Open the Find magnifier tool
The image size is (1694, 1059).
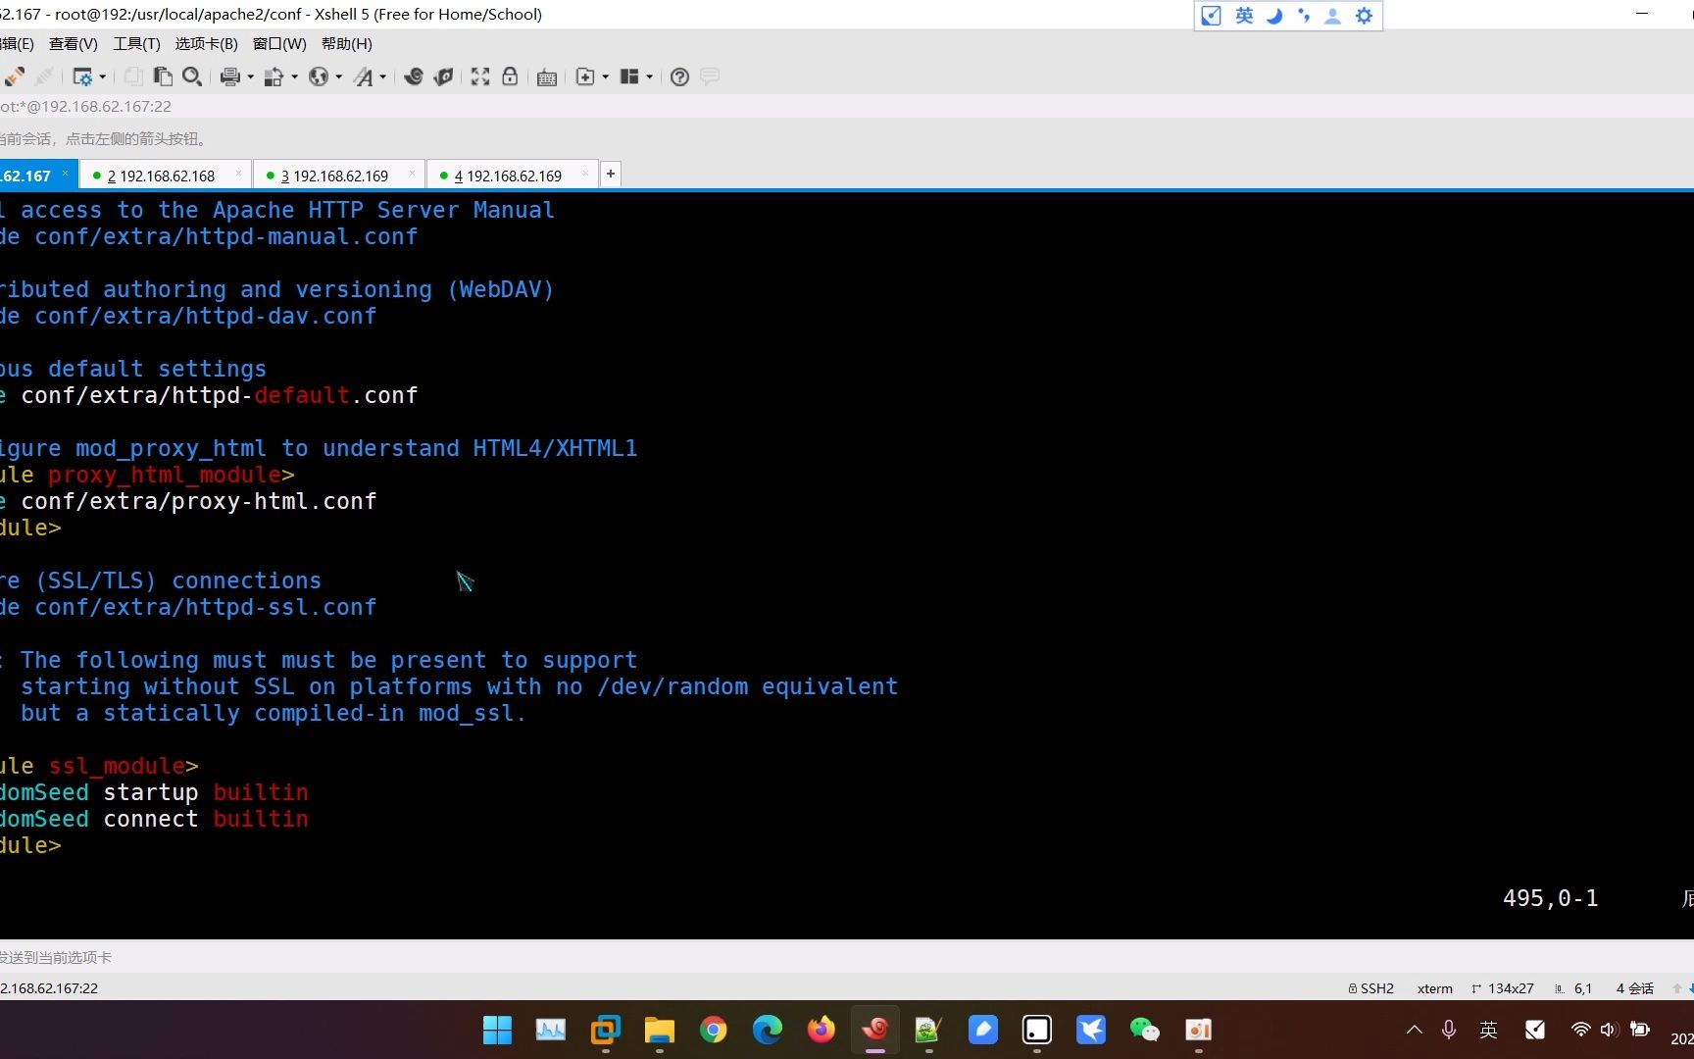click(x=192, y=76)
